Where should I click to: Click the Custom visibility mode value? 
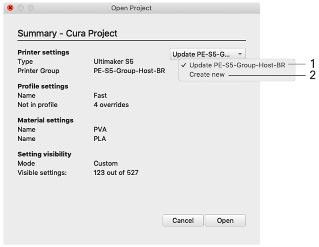[x=105, y=163]
